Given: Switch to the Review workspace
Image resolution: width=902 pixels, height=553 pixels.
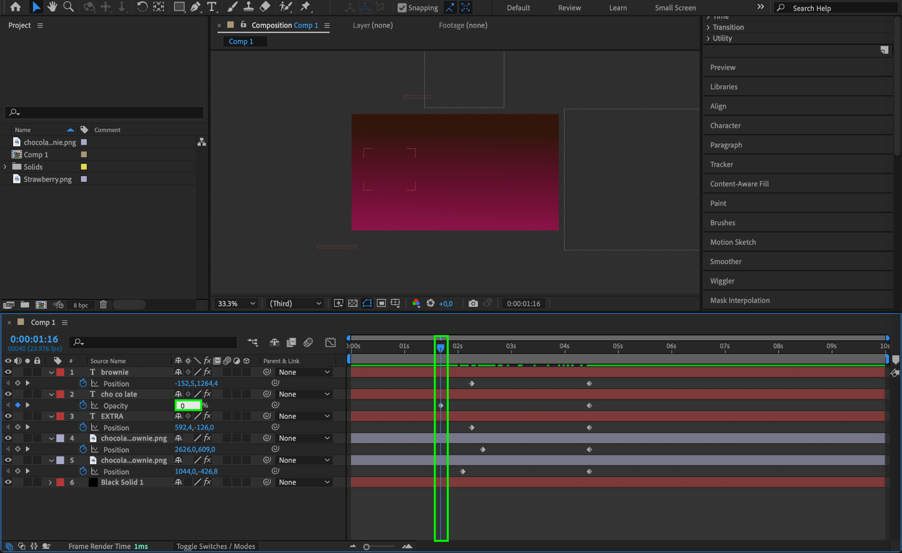Looking at the screenshot, I should (569, 7).
